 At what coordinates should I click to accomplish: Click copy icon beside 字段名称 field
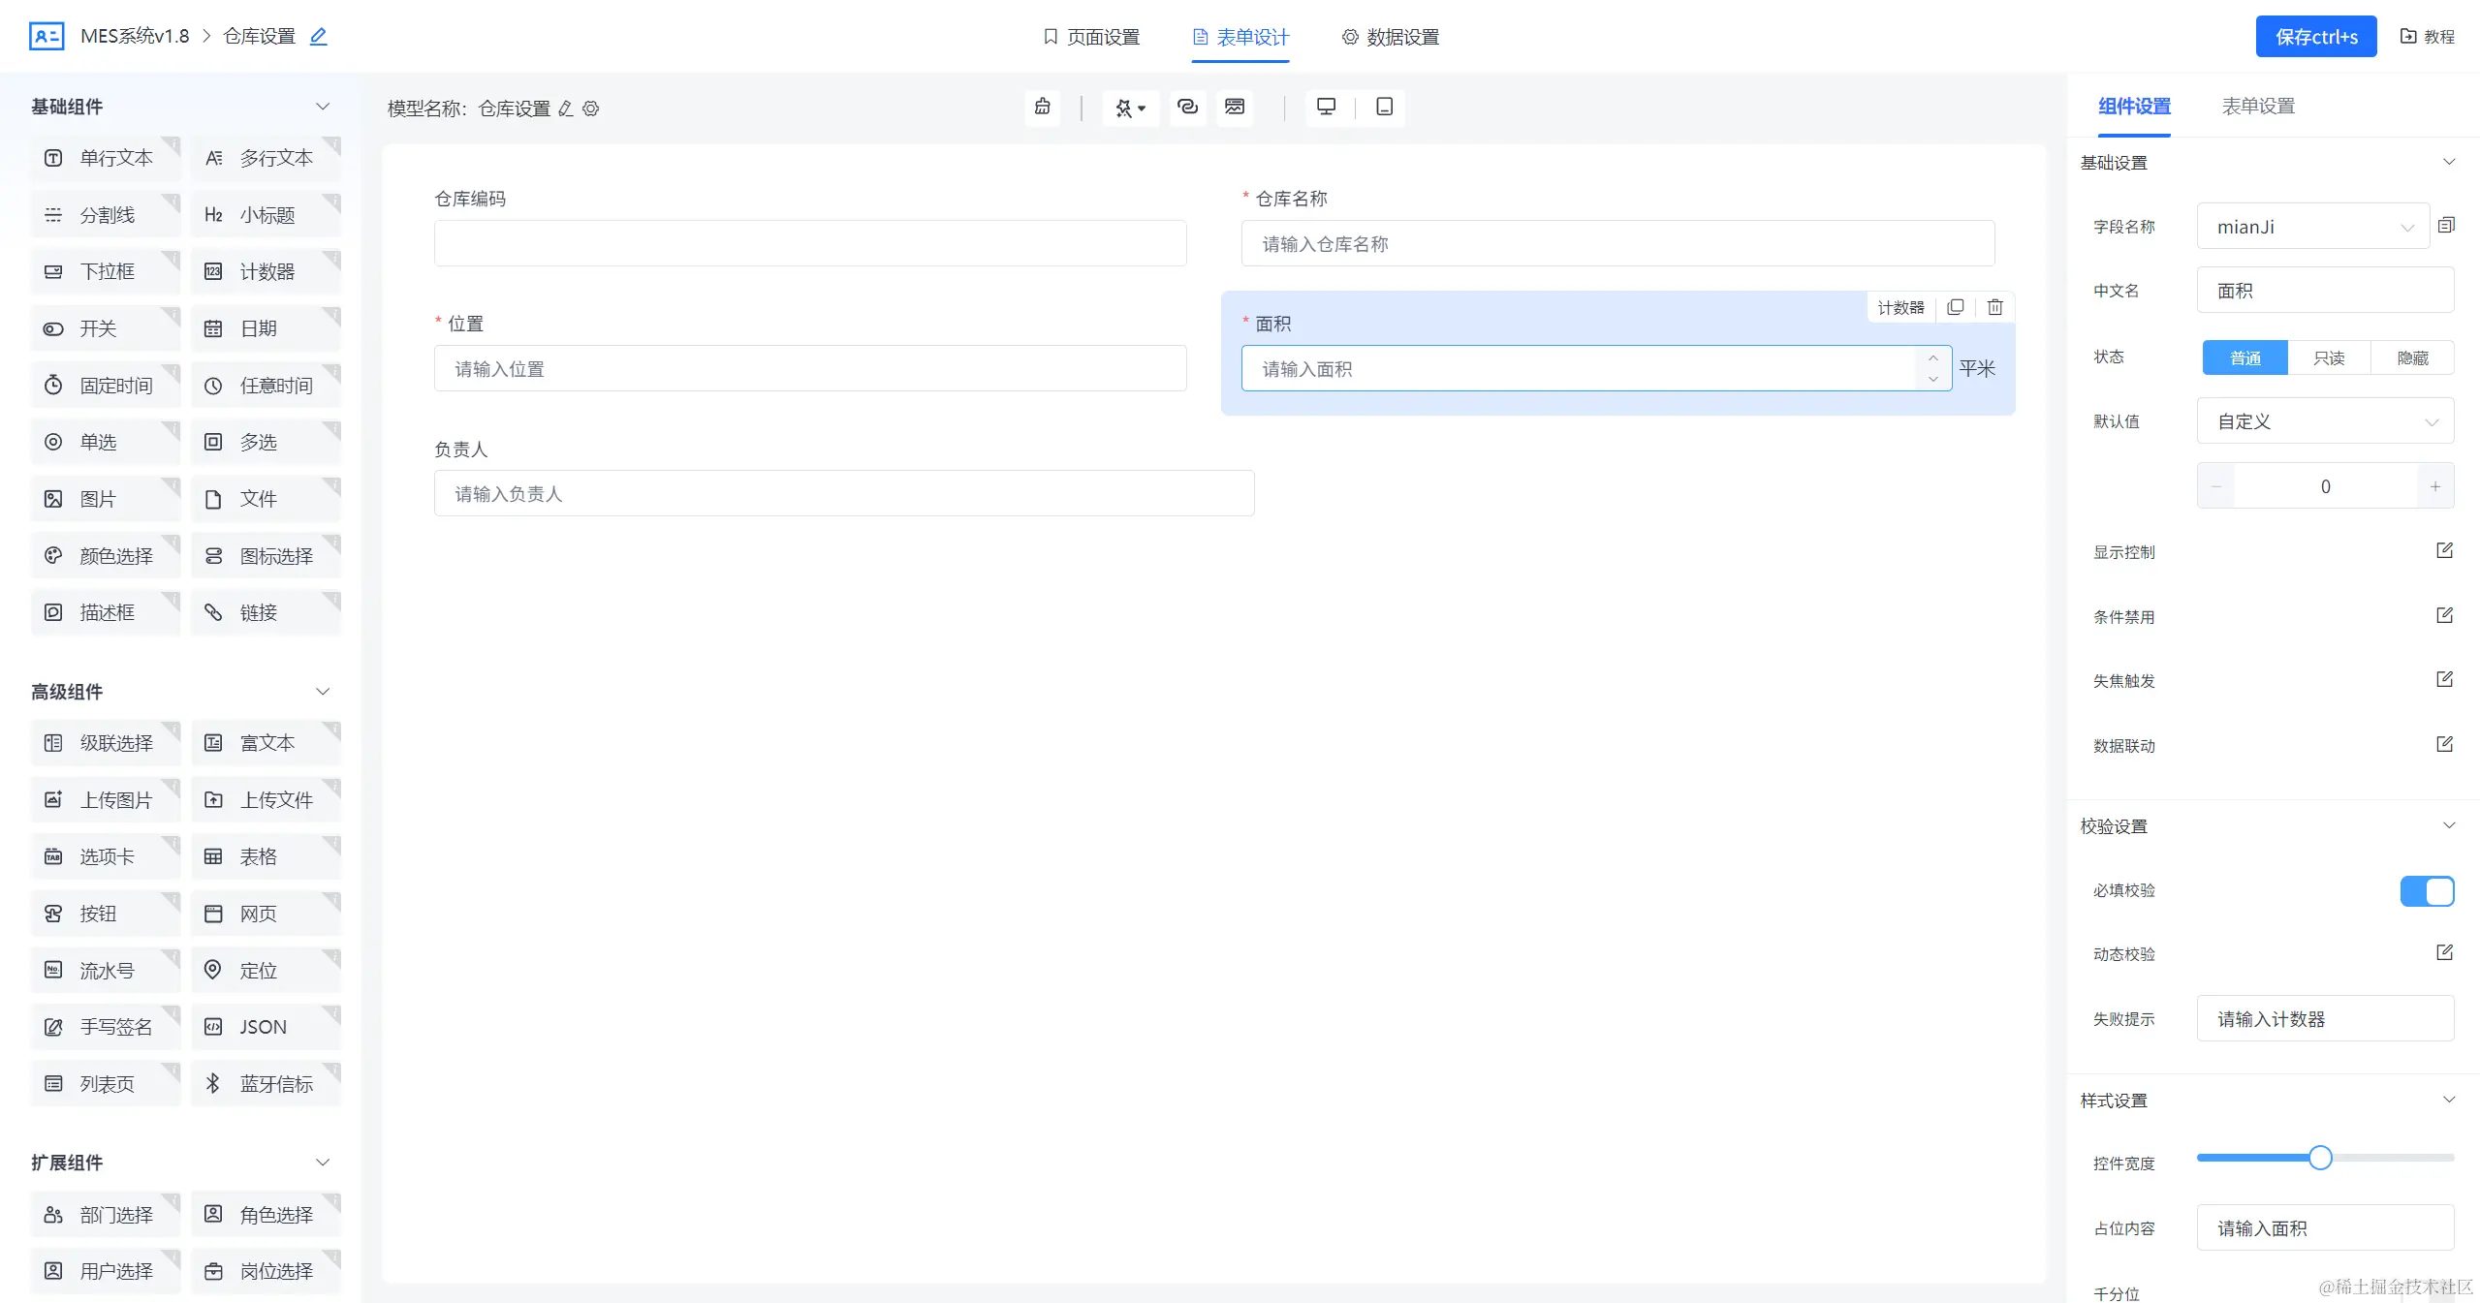[x=2446, y=226]
